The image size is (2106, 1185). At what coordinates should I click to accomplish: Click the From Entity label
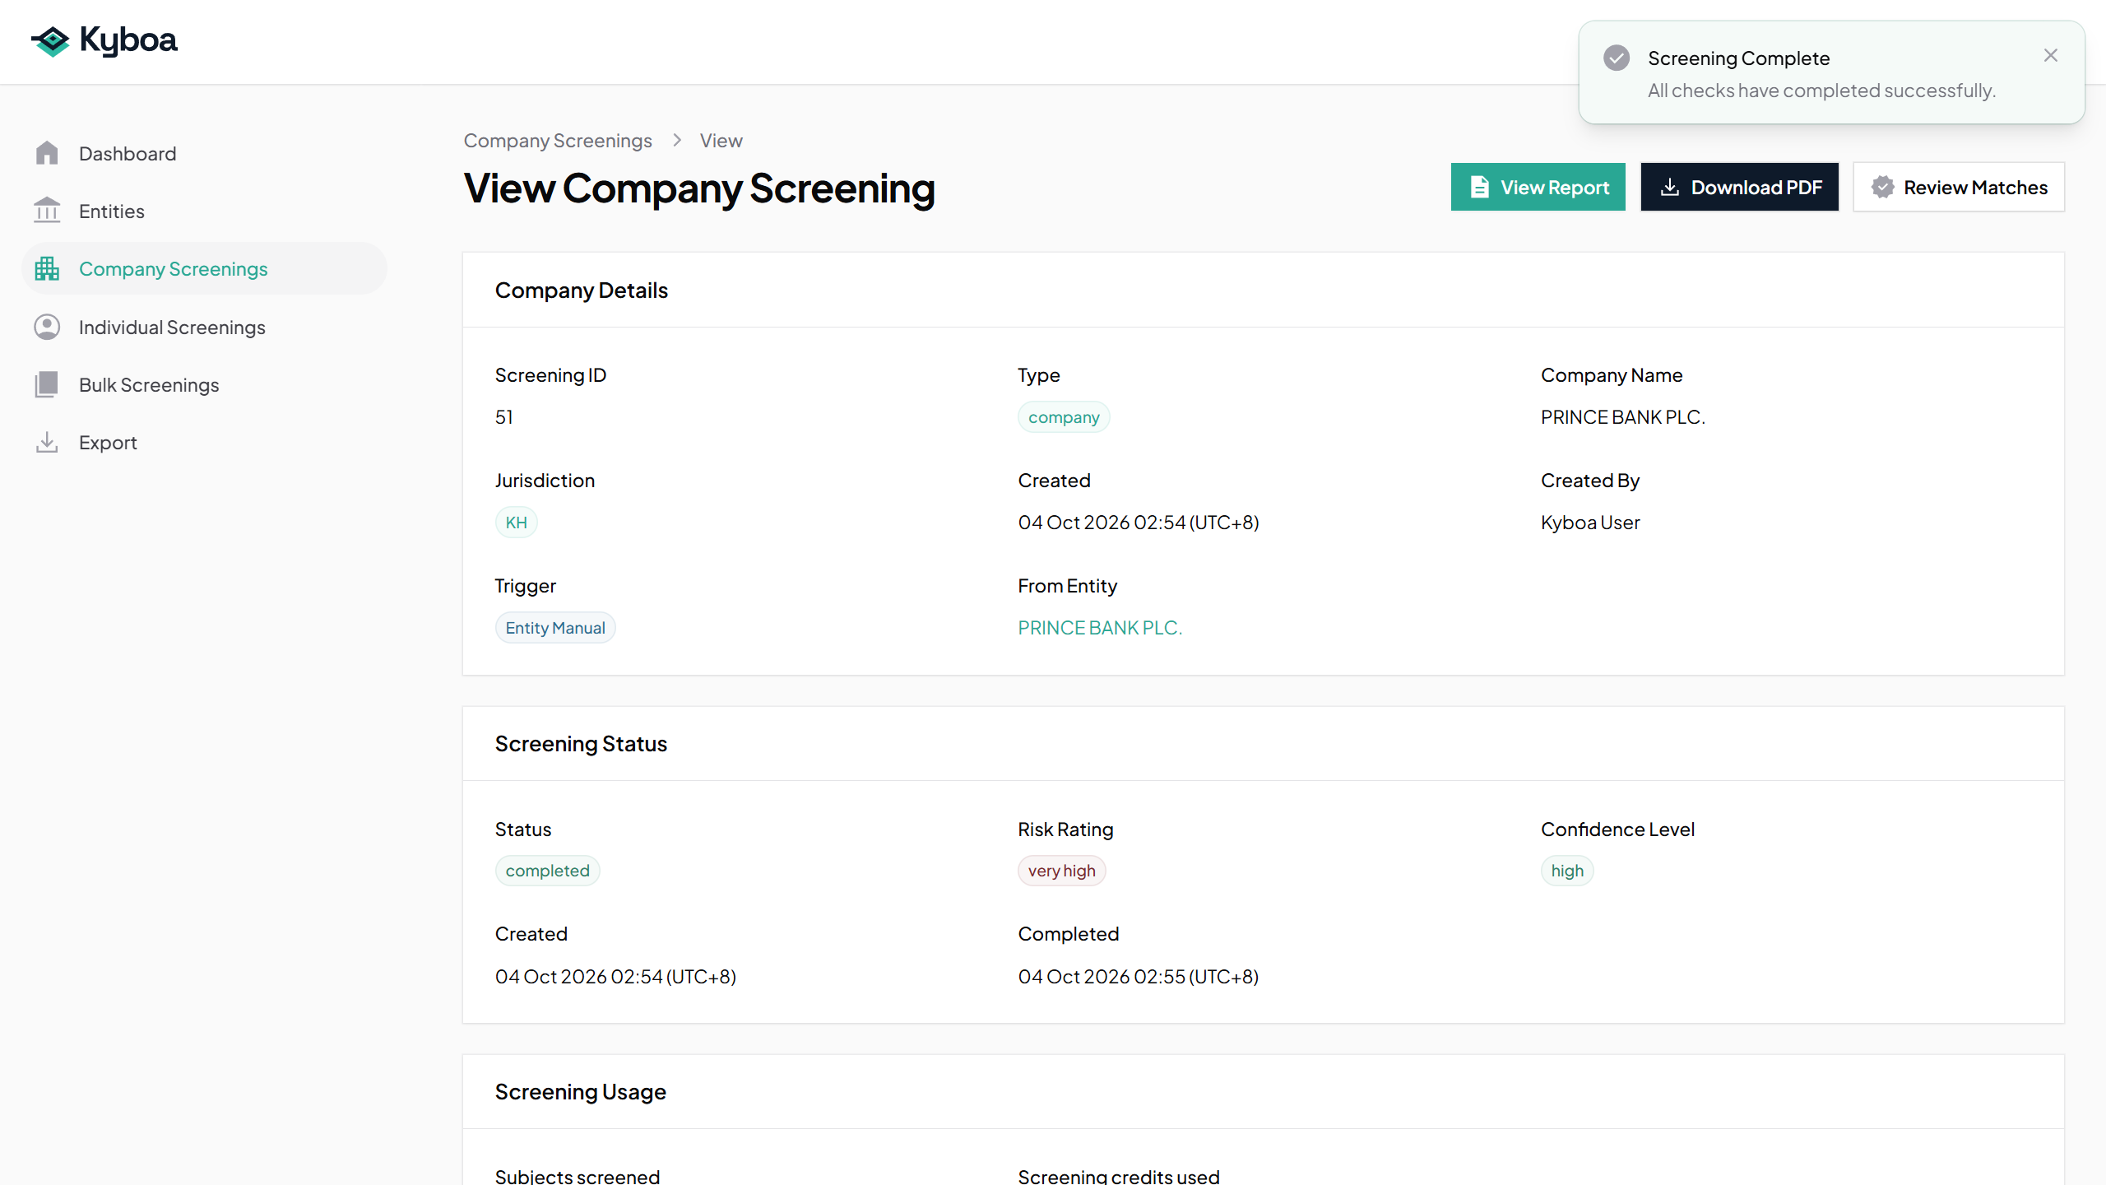[1067, 586]
